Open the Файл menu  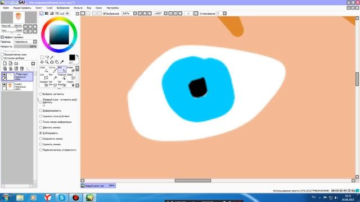pyautogui.click(x=6, y=8)
